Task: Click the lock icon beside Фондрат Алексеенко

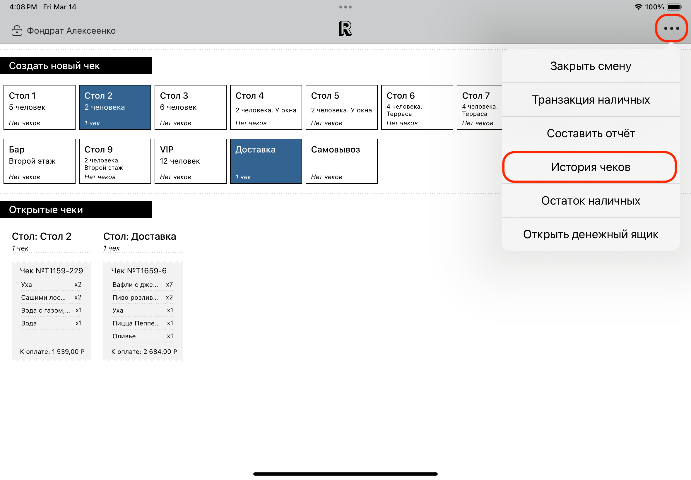Action: click(17, 31)
